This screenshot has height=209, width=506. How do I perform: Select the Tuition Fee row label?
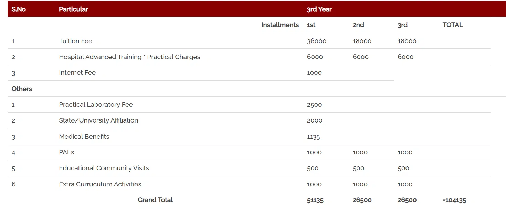[x=76, y=41]
